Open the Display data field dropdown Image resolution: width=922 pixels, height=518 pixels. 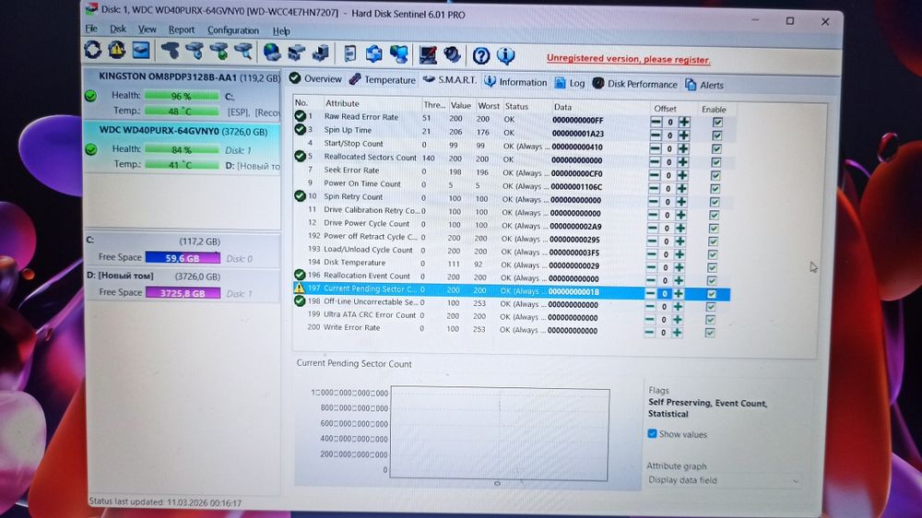(725, 480)
